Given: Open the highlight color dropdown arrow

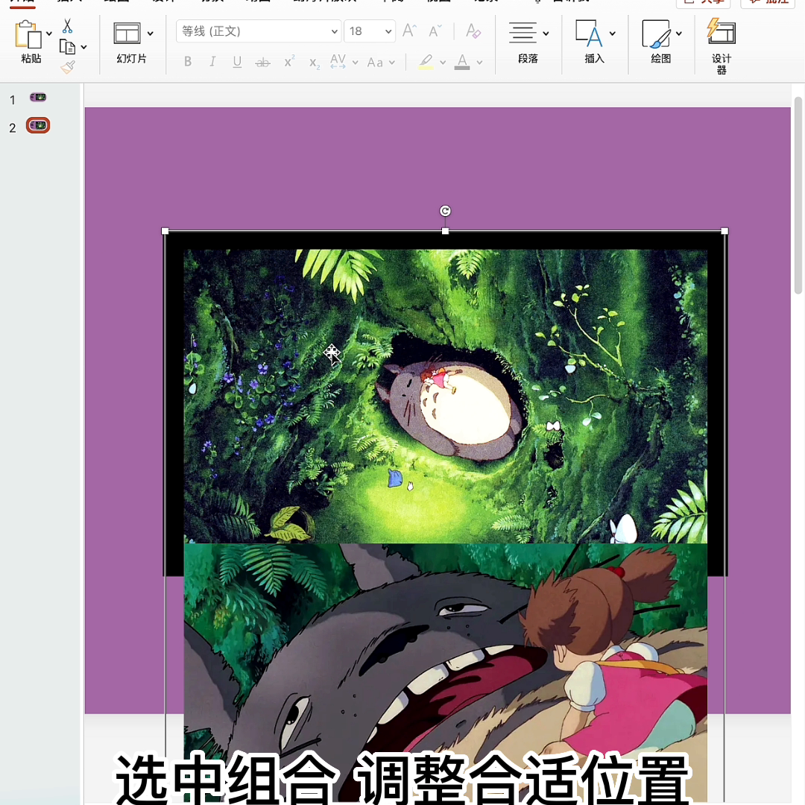Looking at the screenshot, I should [x=443, y=63].
